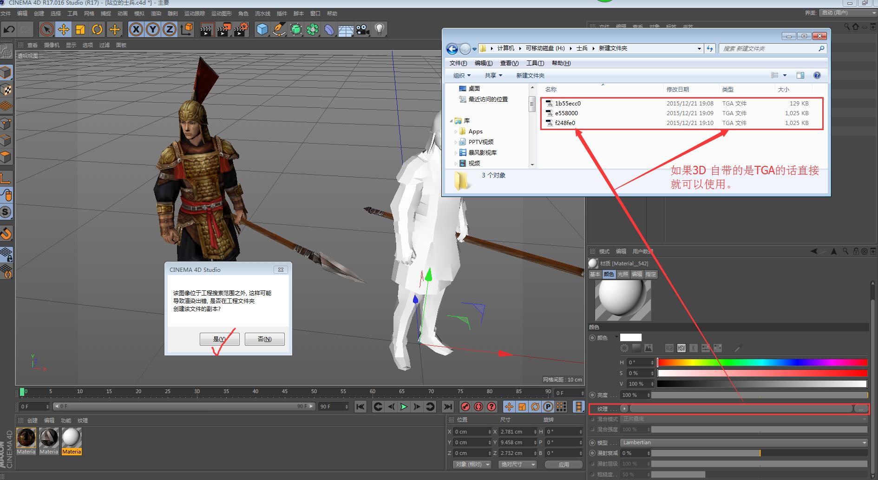Image resolution: width=878 pixels, height=480 pixels.
Task: Enable keyframe recording with the red key icon
Action: click(x=465, y=407)
